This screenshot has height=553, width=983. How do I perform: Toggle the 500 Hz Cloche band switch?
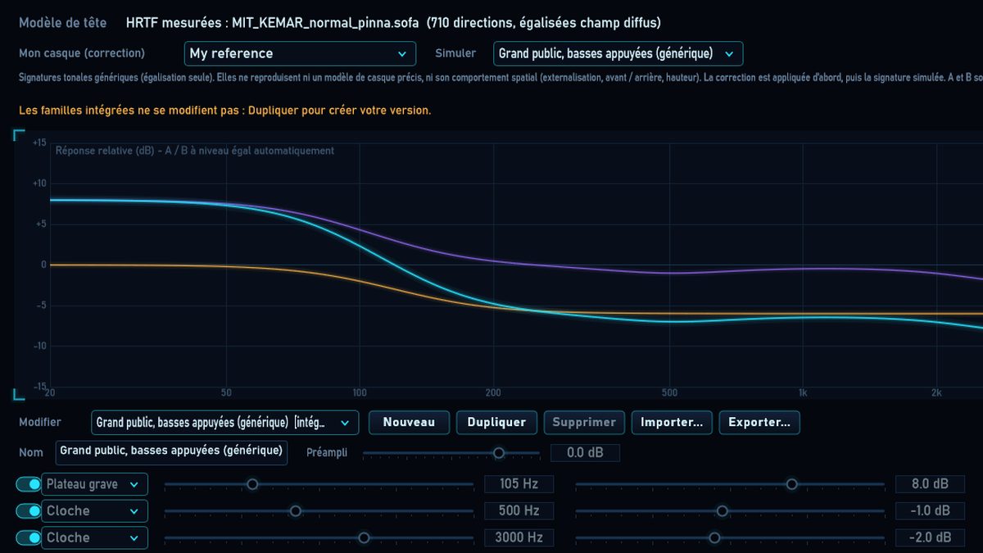tap(29, 511)
